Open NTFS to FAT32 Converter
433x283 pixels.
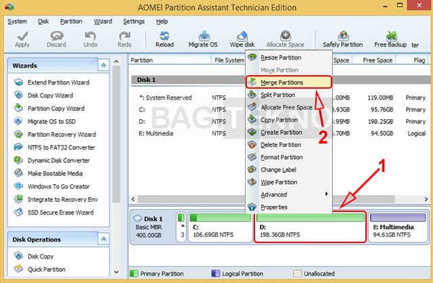(55, 148)
